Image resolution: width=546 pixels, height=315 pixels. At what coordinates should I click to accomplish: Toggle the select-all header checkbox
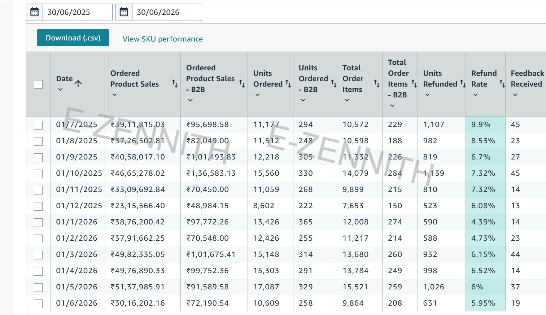coord(38,84)
